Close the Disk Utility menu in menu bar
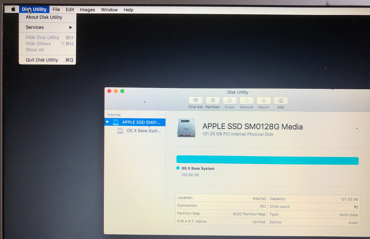370x239 pixels. click(34, 9)
